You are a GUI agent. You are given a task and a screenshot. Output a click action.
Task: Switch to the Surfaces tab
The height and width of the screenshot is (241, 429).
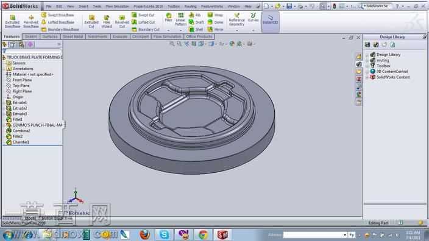[50, 37]
